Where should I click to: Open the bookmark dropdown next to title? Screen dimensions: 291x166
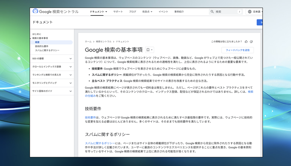point(149,50)
